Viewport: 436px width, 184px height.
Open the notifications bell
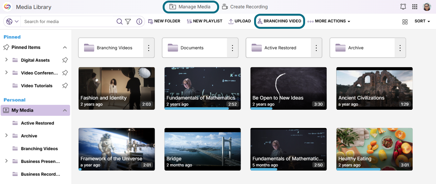pos(403,7)
